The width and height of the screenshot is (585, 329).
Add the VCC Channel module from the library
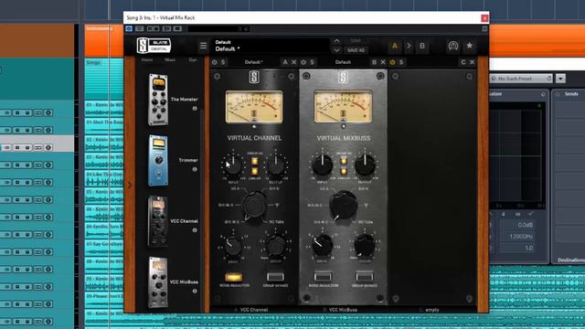click(x=158, y=221)
